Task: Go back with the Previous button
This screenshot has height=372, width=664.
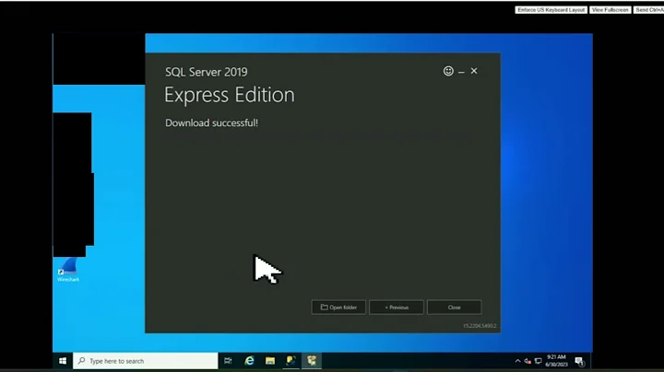Action: [x=397, y=308]
